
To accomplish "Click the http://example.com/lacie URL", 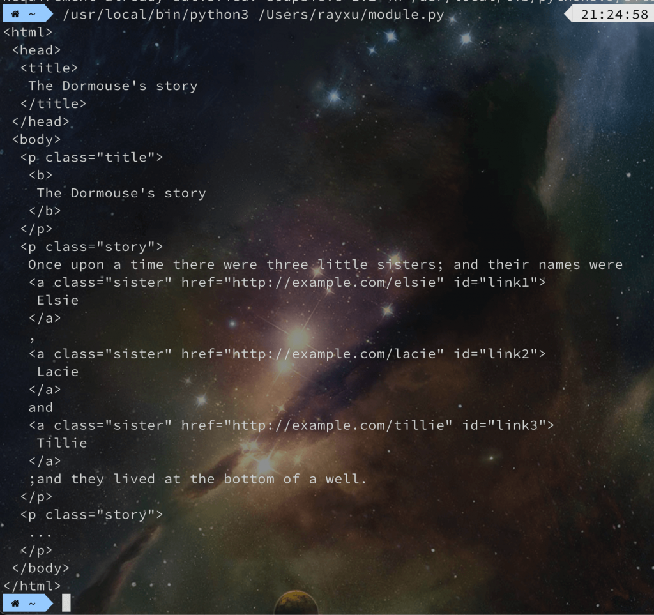I will click(333, 354).
